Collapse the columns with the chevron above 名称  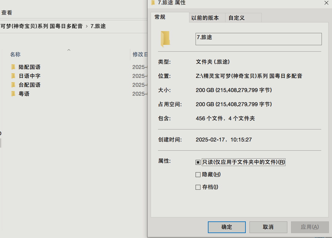(69, 50)
